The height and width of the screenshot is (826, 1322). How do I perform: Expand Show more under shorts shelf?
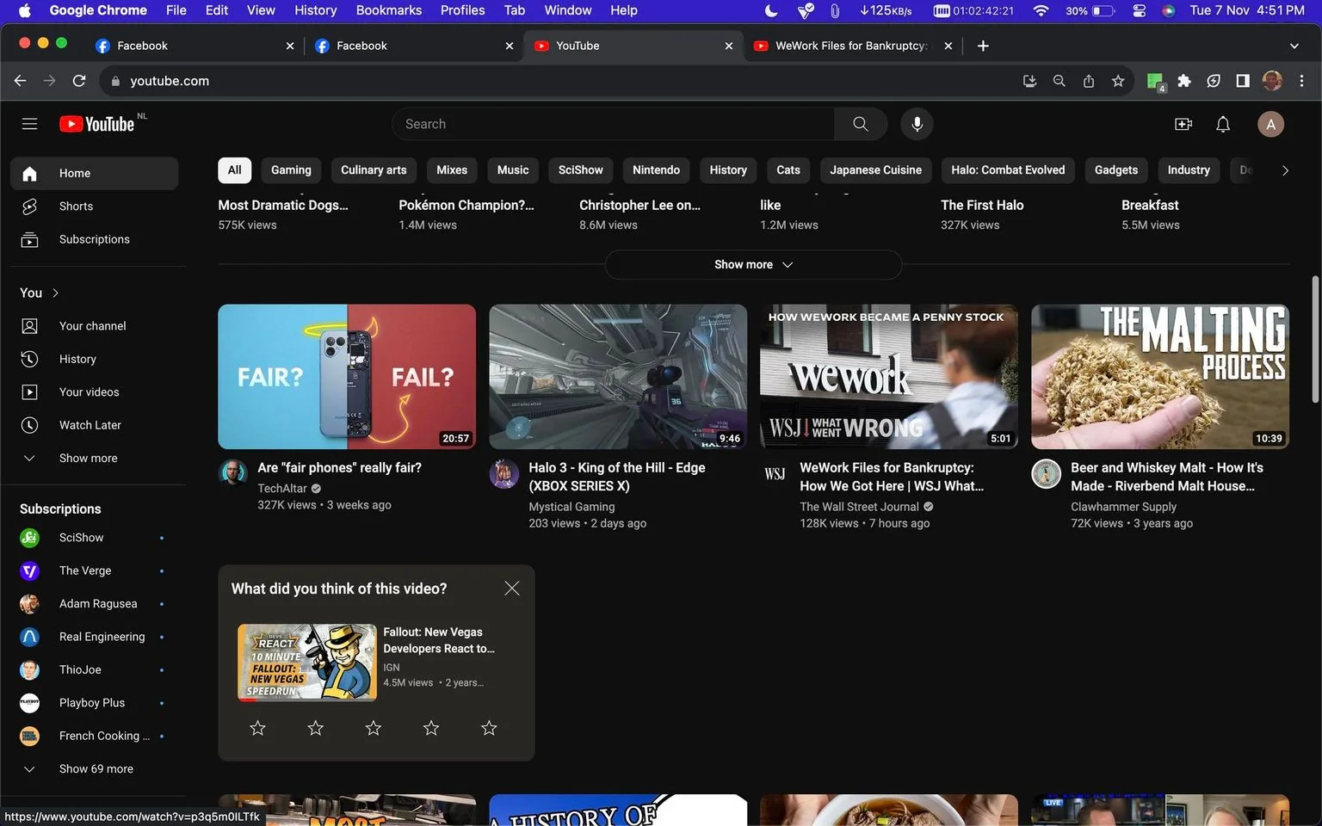click(753, 264)
